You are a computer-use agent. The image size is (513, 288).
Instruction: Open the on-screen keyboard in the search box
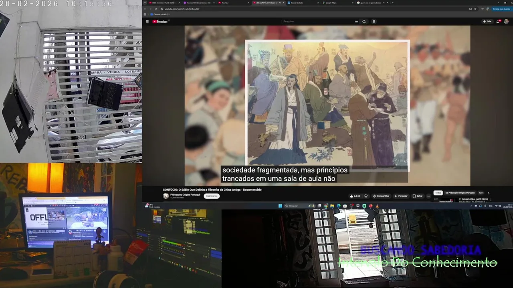(x=356, y=22)
